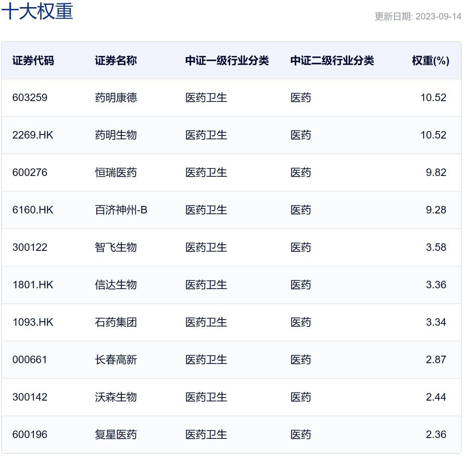Click the 权重(%) column header
Viewport: 470px width, 456px height.
[430, 61]
